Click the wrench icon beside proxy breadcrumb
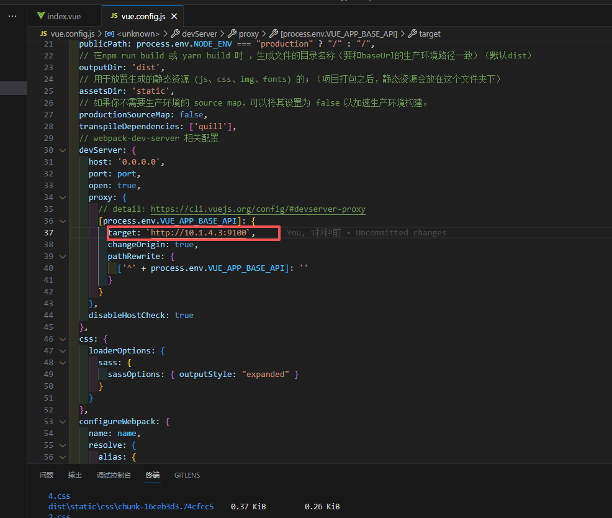 [232, 34]
